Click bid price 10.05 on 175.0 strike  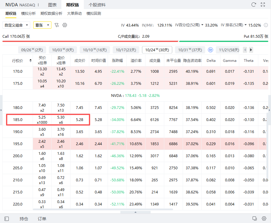tap(42, 81)
